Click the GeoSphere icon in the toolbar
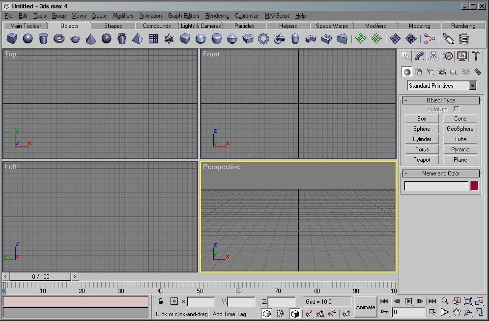 point(106,39)
